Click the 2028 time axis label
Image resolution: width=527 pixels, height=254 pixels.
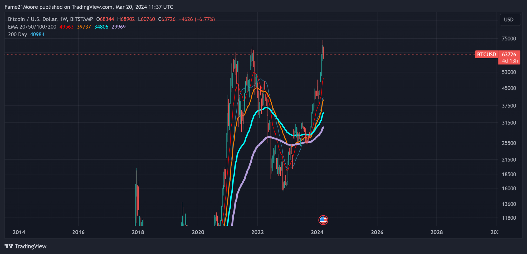(437, 232)
